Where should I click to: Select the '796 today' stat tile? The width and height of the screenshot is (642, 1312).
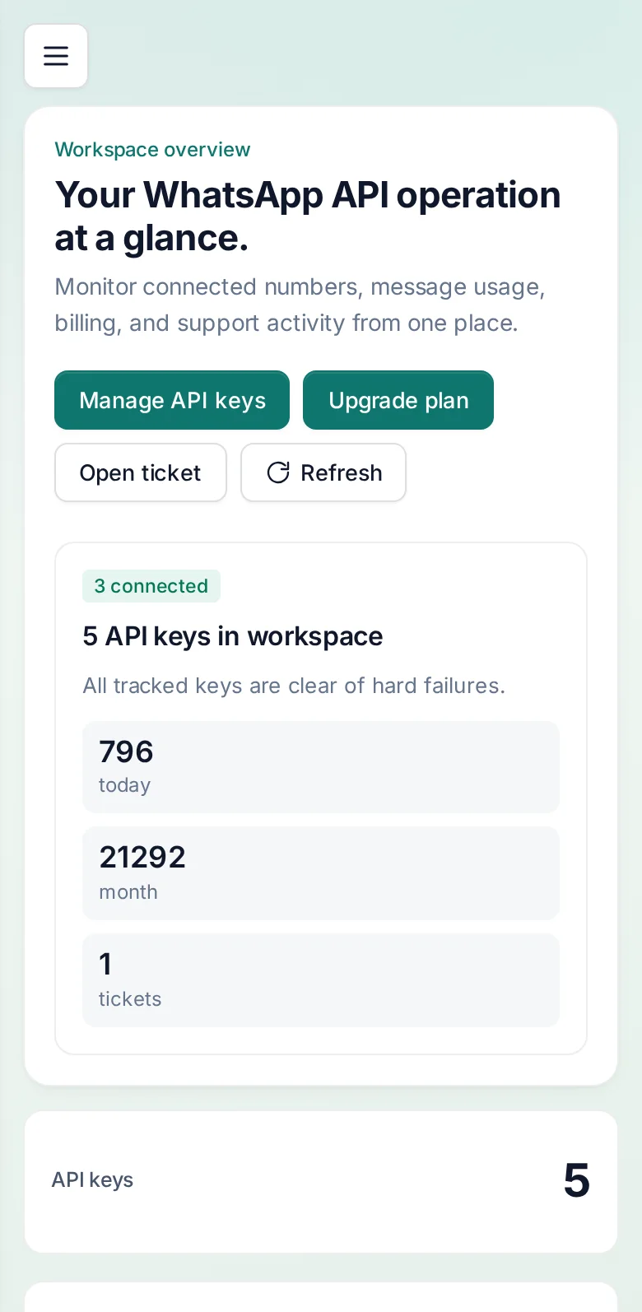tap(321, 767)
